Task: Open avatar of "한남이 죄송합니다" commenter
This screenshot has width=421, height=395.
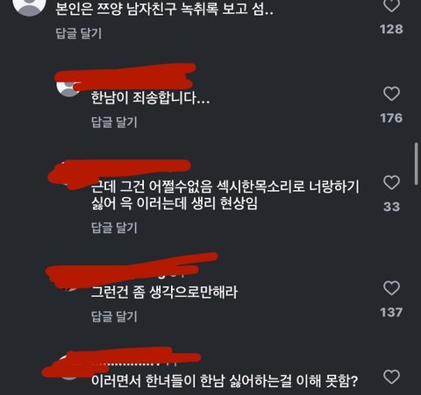Action: [68, 88]
